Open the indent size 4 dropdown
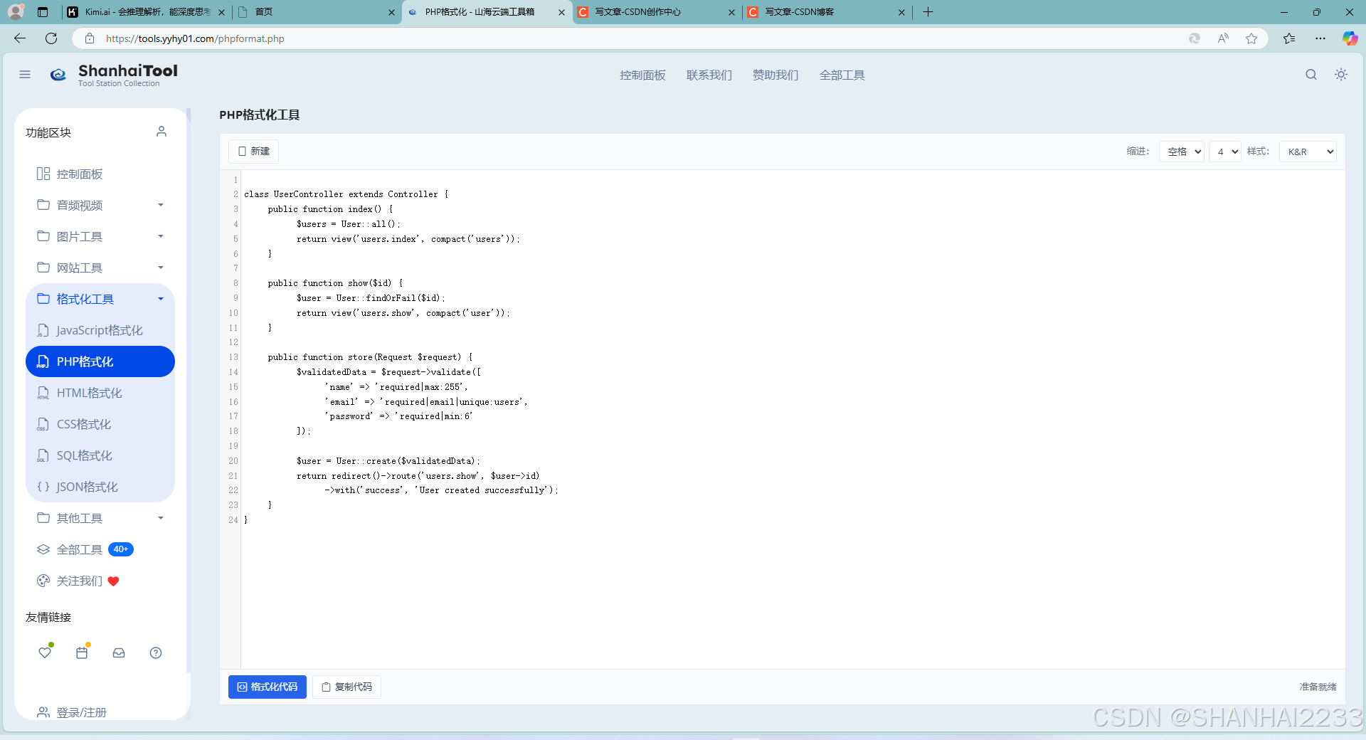1366x740 pixels. (1224, 152)
